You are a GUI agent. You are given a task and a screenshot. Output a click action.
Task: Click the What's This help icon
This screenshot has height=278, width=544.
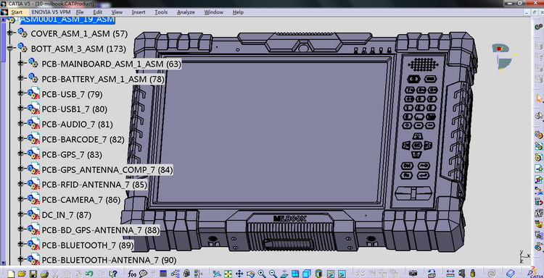113,274
